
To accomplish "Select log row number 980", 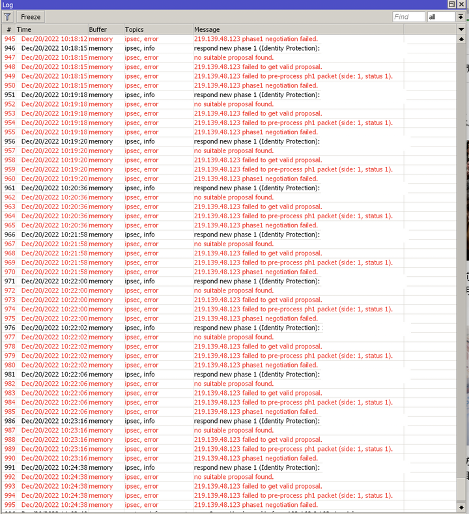I will click(x=10, y=365).
